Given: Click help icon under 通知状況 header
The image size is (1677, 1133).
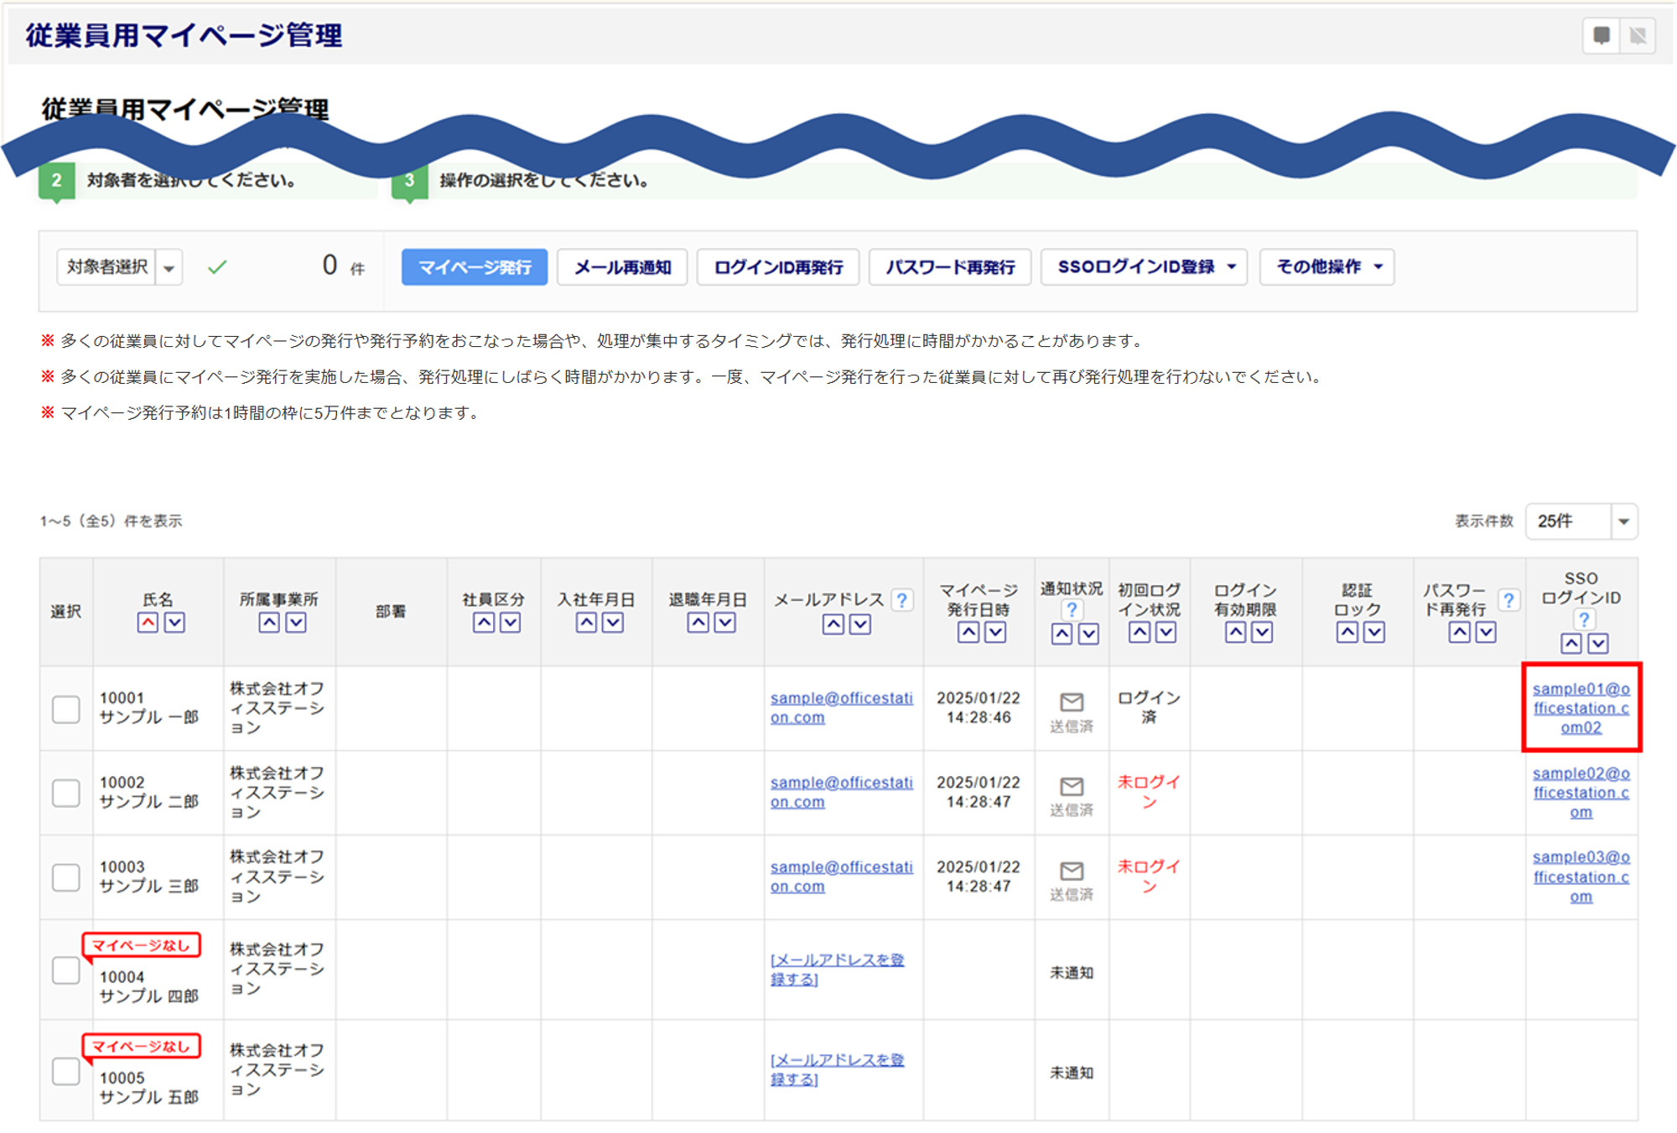Looking at the screenshot, I should pyautogui.click(x=1071, y=609).
